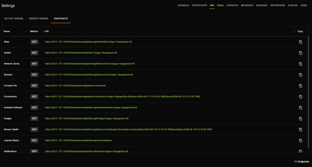Open the getSensorData URI link

pyautogui.click(x=89, y=74)
